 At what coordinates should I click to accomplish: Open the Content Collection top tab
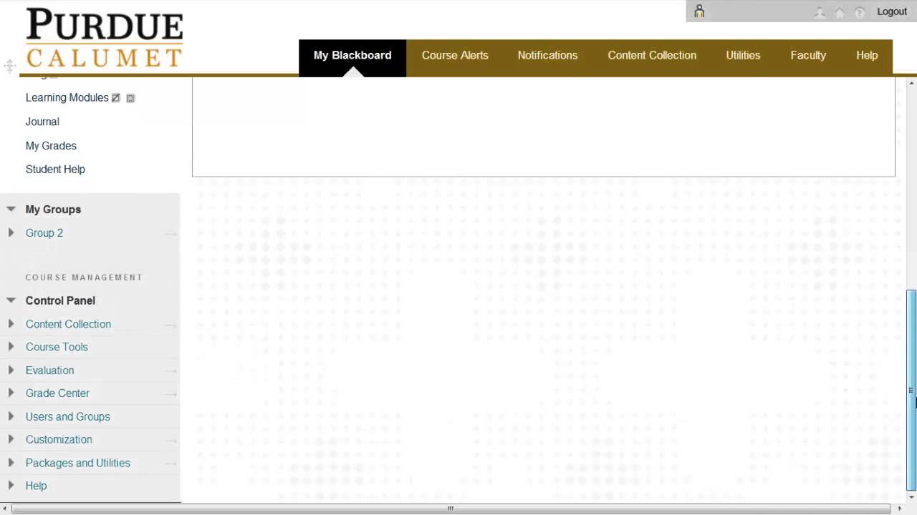point(652,56)
